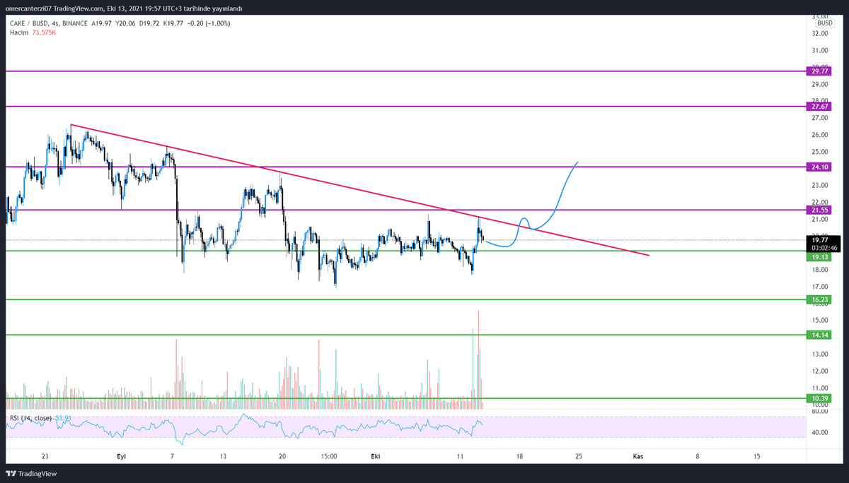Select the 4s interval label in chart legend
This screenshot has width=849, height=483.
pos(55,23)
